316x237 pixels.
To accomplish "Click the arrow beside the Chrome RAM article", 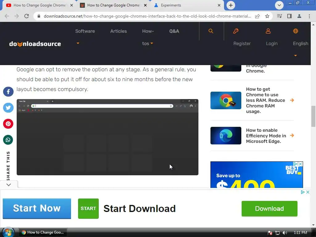I will point(292,100).
